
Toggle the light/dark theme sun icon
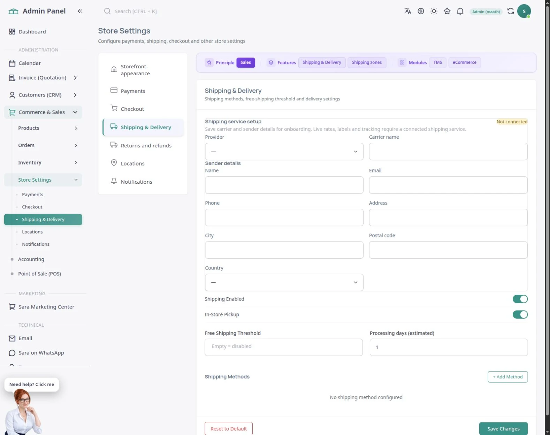(x=434, y=11)
